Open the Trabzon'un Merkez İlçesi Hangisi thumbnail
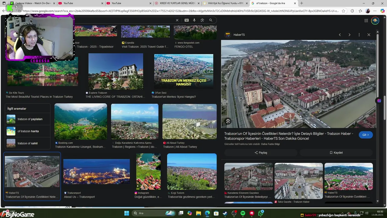387x218 pixels. click(x=184, y=71)
